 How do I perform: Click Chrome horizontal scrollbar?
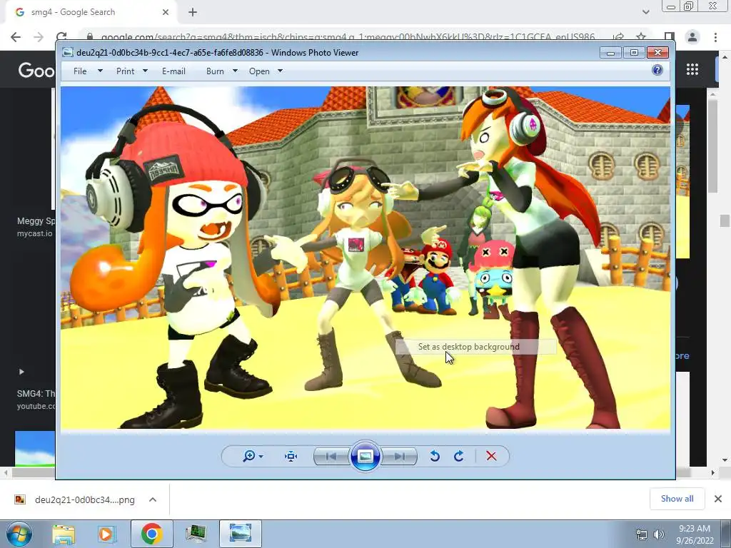tap(359, 472)
